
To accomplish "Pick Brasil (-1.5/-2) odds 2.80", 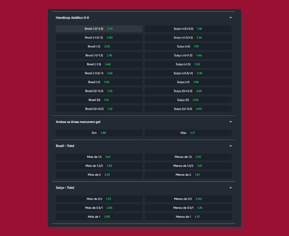I will click(x=99, y=38).
